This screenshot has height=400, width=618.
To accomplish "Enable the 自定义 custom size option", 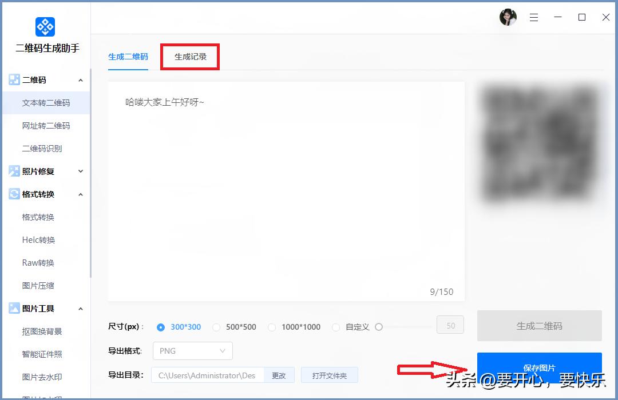I will (x=335, y=327).
